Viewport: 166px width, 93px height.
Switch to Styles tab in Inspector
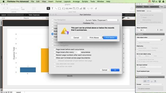pos(146,7)
